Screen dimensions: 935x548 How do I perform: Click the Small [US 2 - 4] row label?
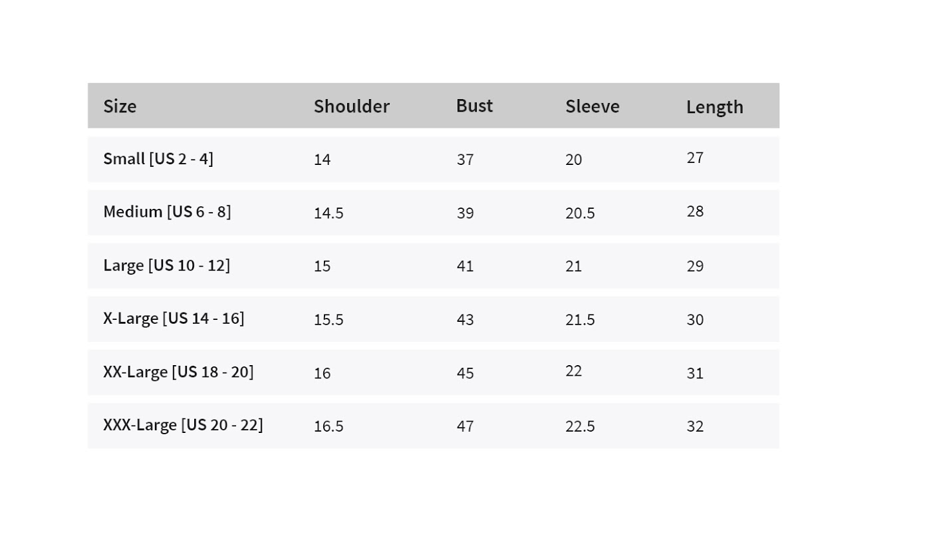pos(158,158)
